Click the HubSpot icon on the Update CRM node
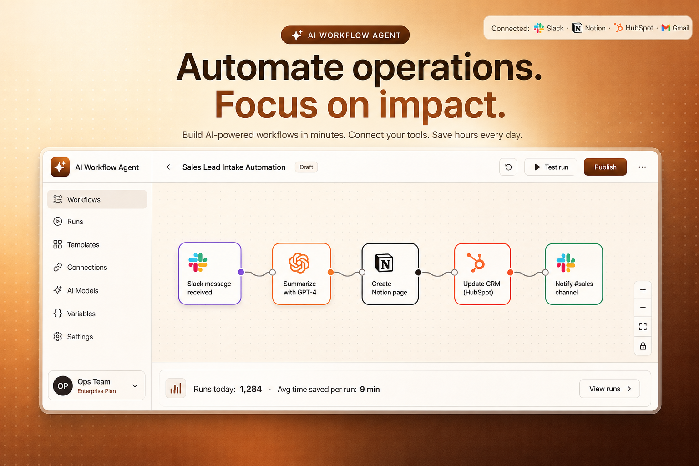 click(476, 262)
